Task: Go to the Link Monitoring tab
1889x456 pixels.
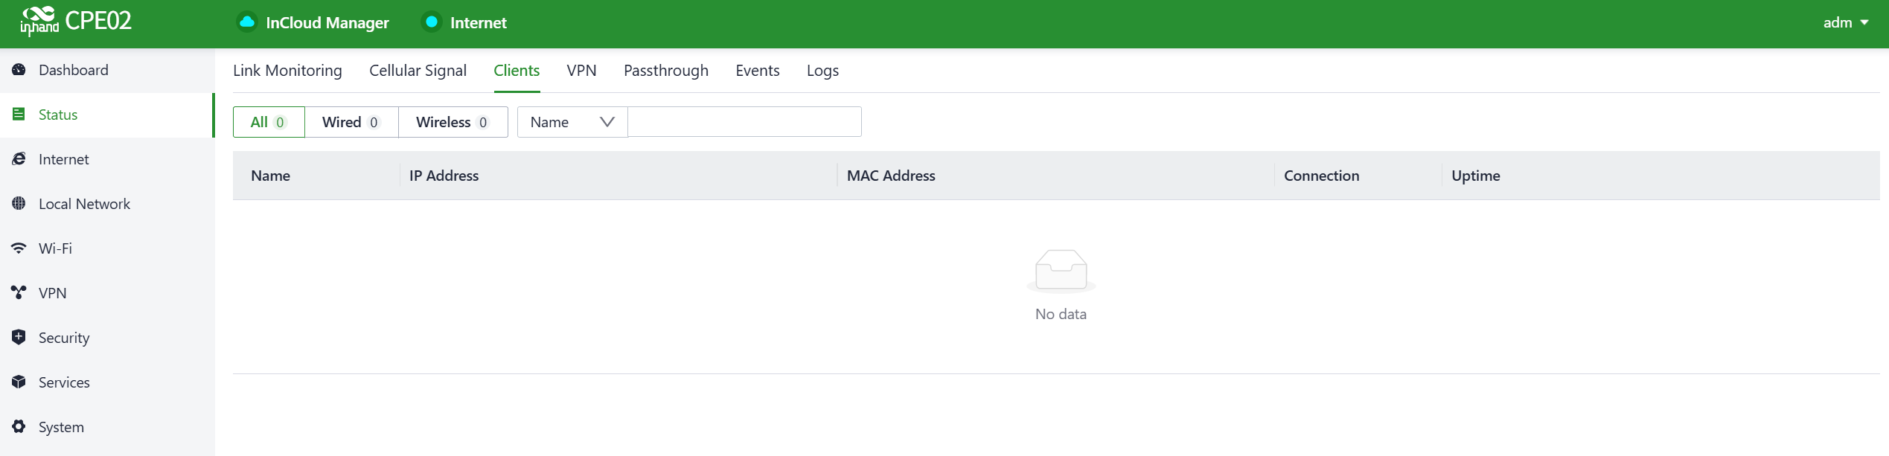Action: 287,71
